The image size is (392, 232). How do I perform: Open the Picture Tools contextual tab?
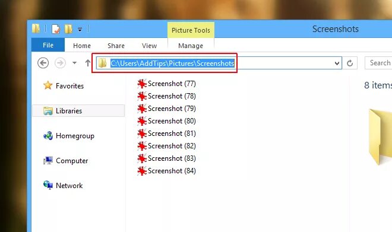[191, 30]
